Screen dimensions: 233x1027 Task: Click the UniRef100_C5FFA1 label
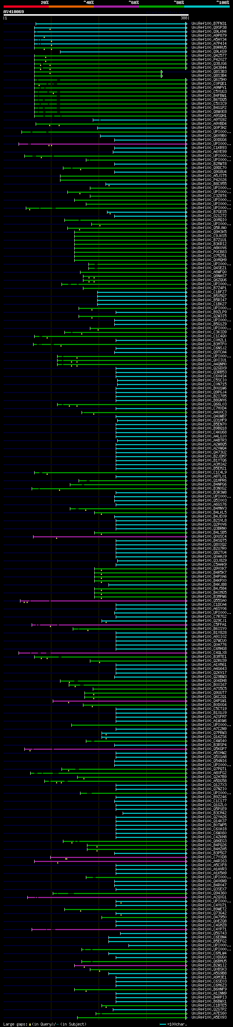tap(209, 625)
